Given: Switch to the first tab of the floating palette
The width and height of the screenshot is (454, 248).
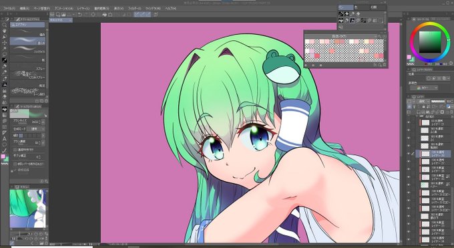Looking at the screenshot, I should pos(346,7).
